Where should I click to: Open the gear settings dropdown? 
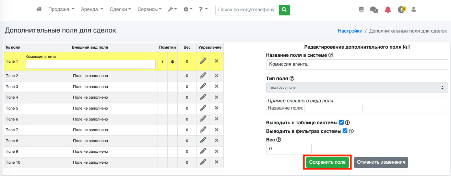click(188, 10)
